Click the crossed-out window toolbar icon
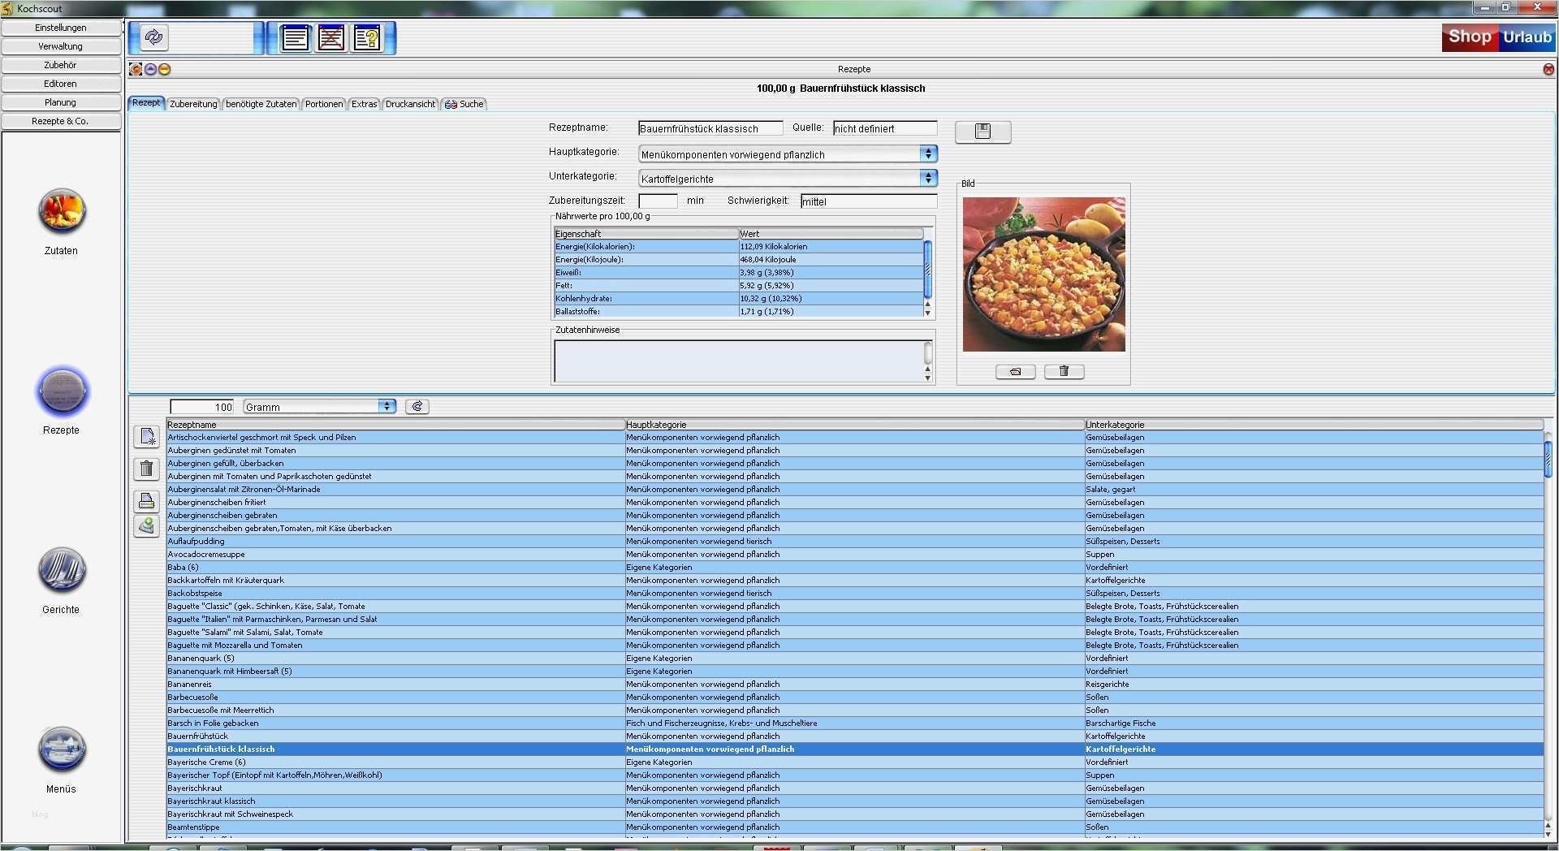Image resolution: width=1559 pixels, height=851 pixels. click(x=331, y=38)
